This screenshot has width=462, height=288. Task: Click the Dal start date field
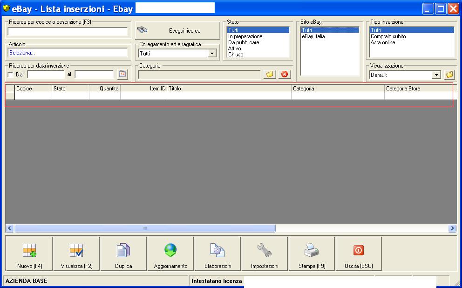46,74
